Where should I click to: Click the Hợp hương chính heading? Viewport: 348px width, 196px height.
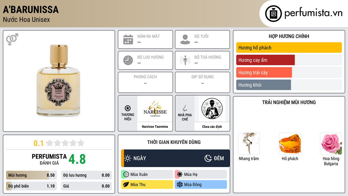pyautogui.click(x=289, y=36)
